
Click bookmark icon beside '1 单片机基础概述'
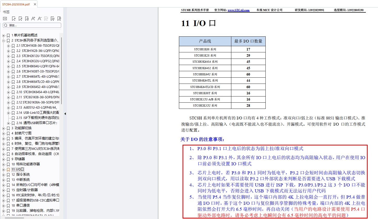(8, 35)
